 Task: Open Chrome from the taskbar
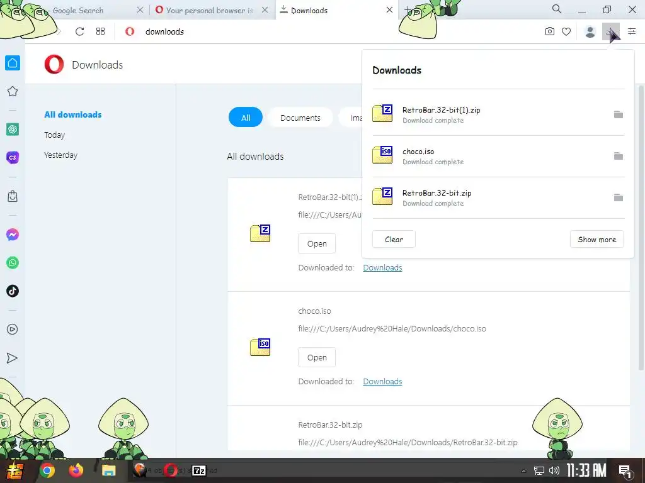pyautogui.click(x=47, y=470)
